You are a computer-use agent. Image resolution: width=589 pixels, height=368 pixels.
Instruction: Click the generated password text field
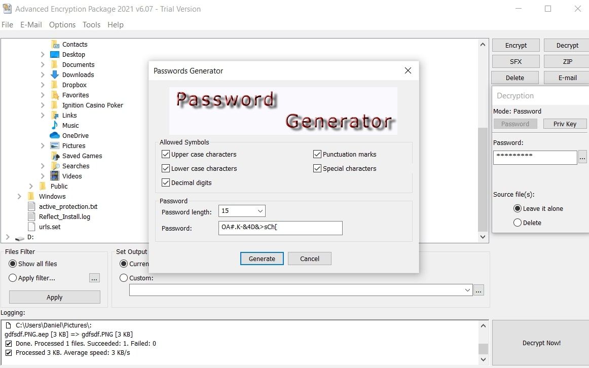280,228
